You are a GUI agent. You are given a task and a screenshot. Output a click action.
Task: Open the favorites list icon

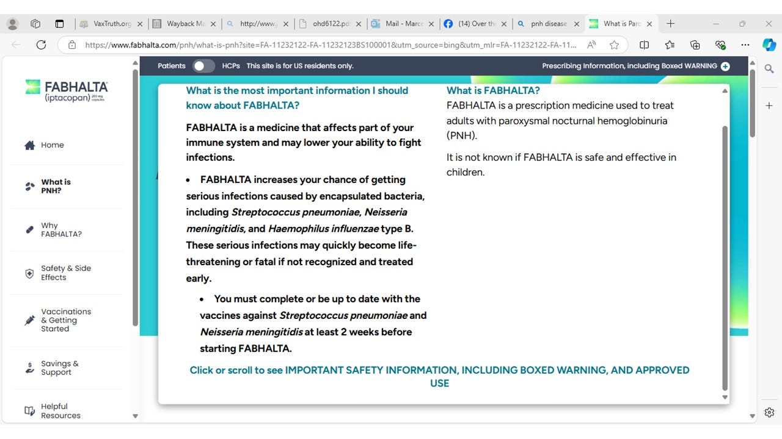[670, 45]
